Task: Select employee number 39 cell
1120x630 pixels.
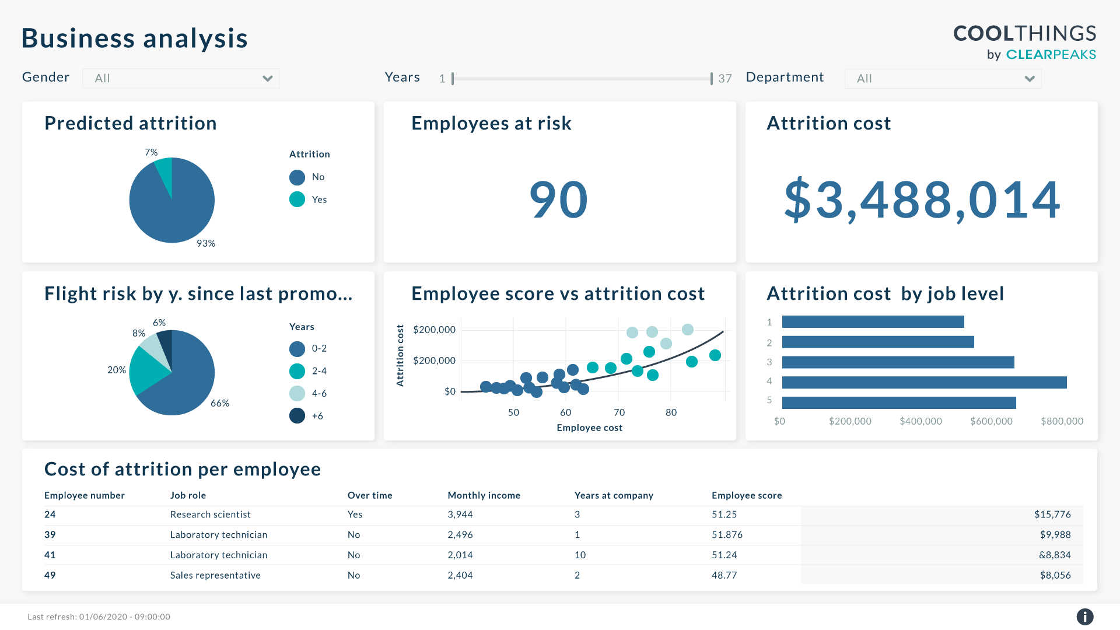Action: click(50, 535)
